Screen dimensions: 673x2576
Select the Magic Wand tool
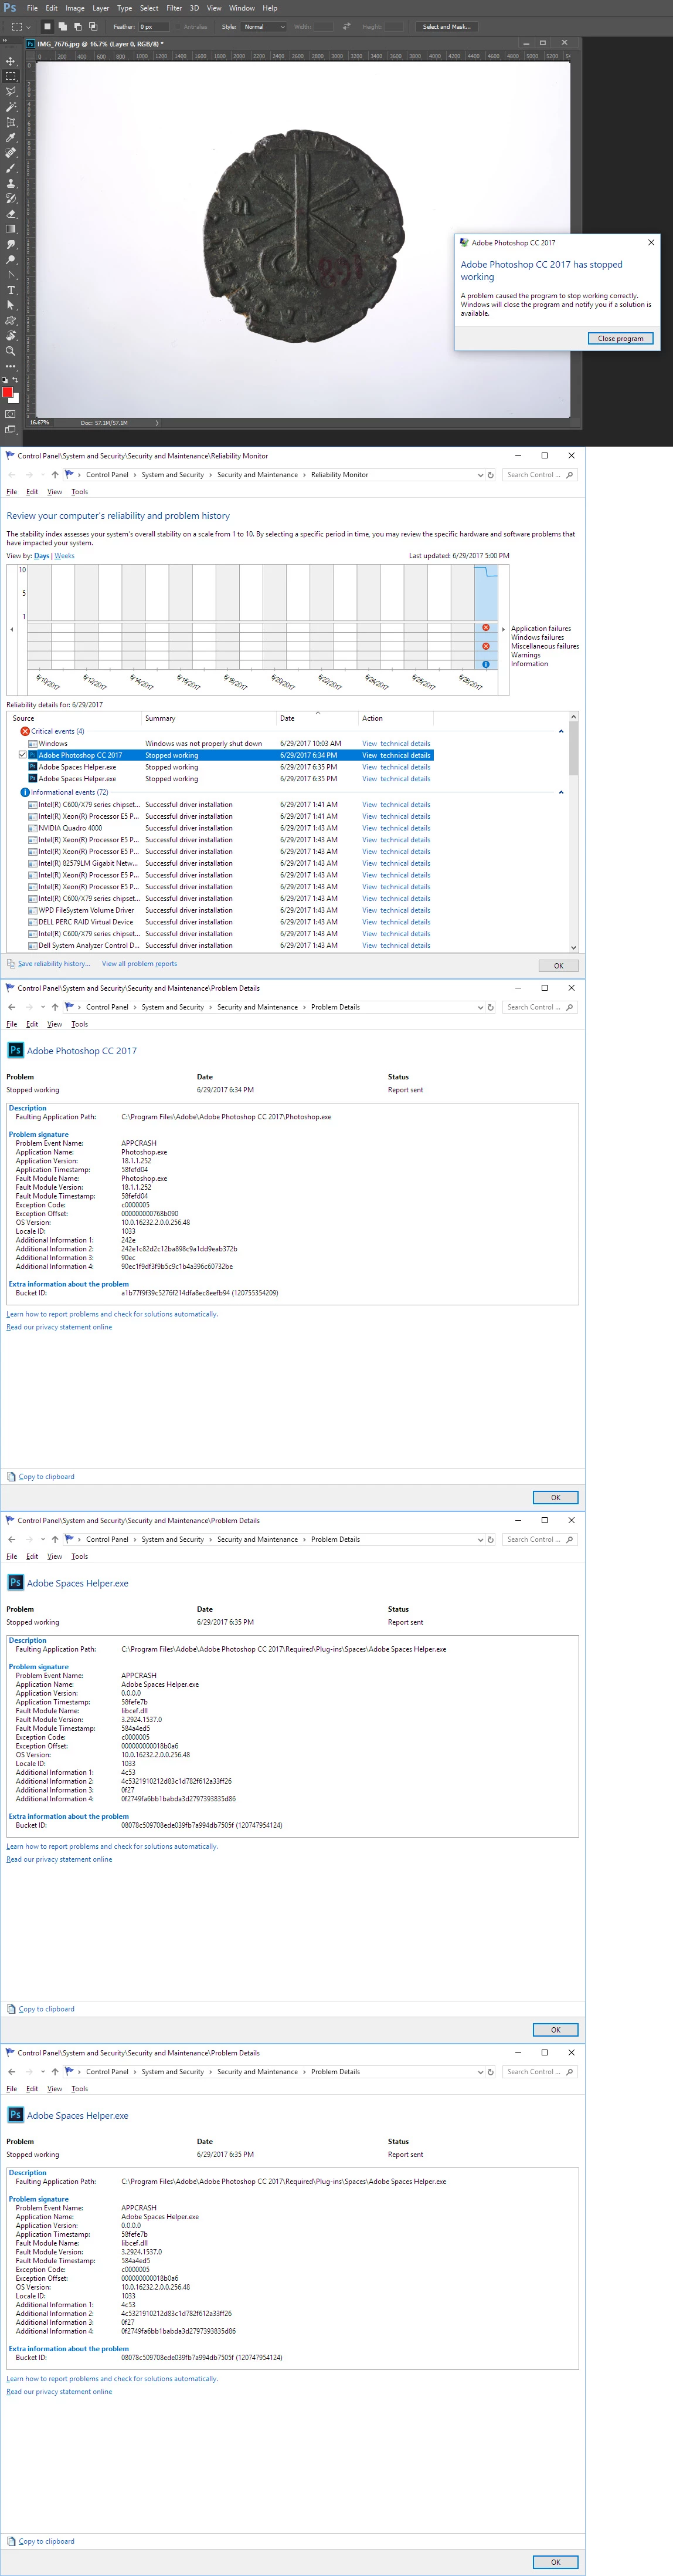point(11,107)
